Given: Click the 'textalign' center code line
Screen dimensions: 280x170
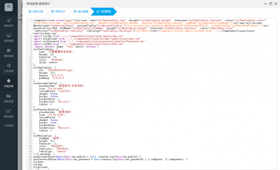Looking at the screenshot, I should [x=53, y=151].
